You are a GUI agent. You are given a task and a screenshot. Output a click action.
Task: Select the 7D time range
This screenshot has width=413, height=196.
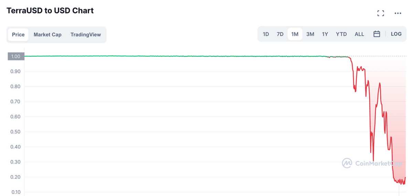pos(280,34)
